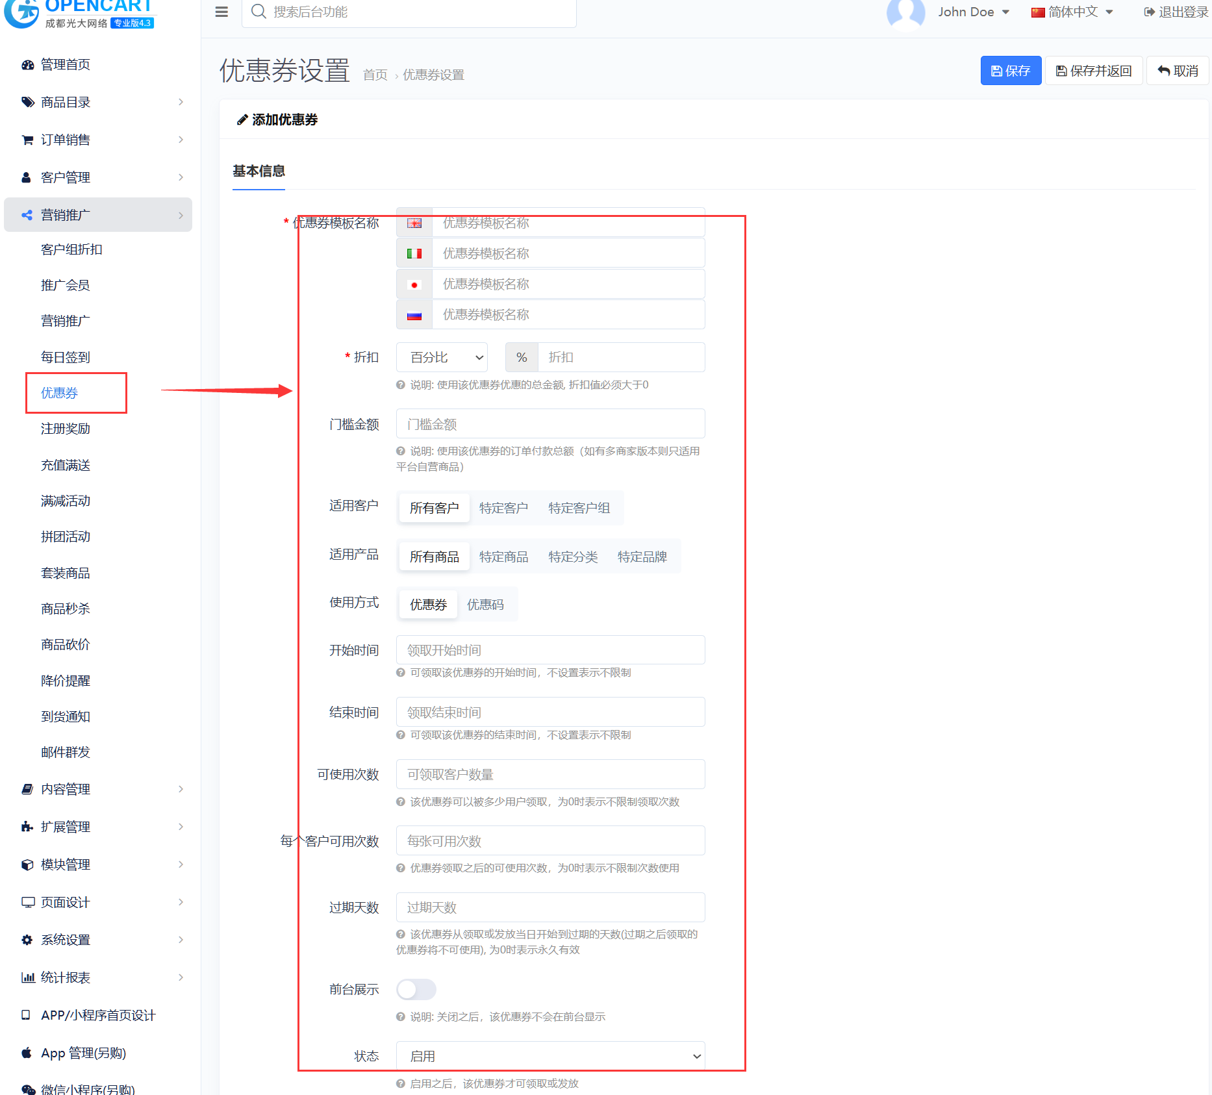Click the puzzle icon for 扩展管理
The width and height of the screenshot is (1212, 1095).
click(x=27, y=827)
